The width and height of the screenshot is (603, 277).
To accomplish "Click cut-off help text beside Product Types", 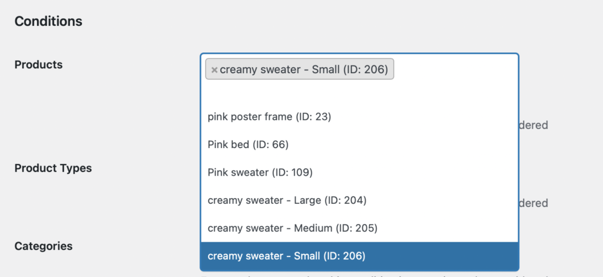I will point(534,203).
